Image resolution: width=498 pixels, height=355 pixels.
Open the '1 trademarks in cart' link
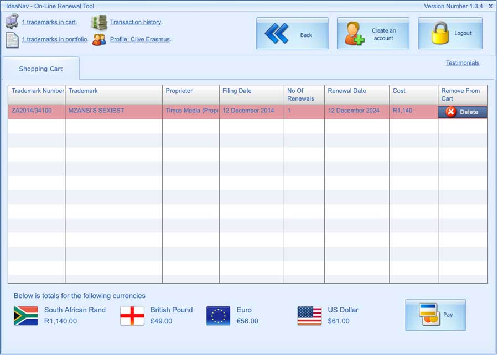click(50, 22)
